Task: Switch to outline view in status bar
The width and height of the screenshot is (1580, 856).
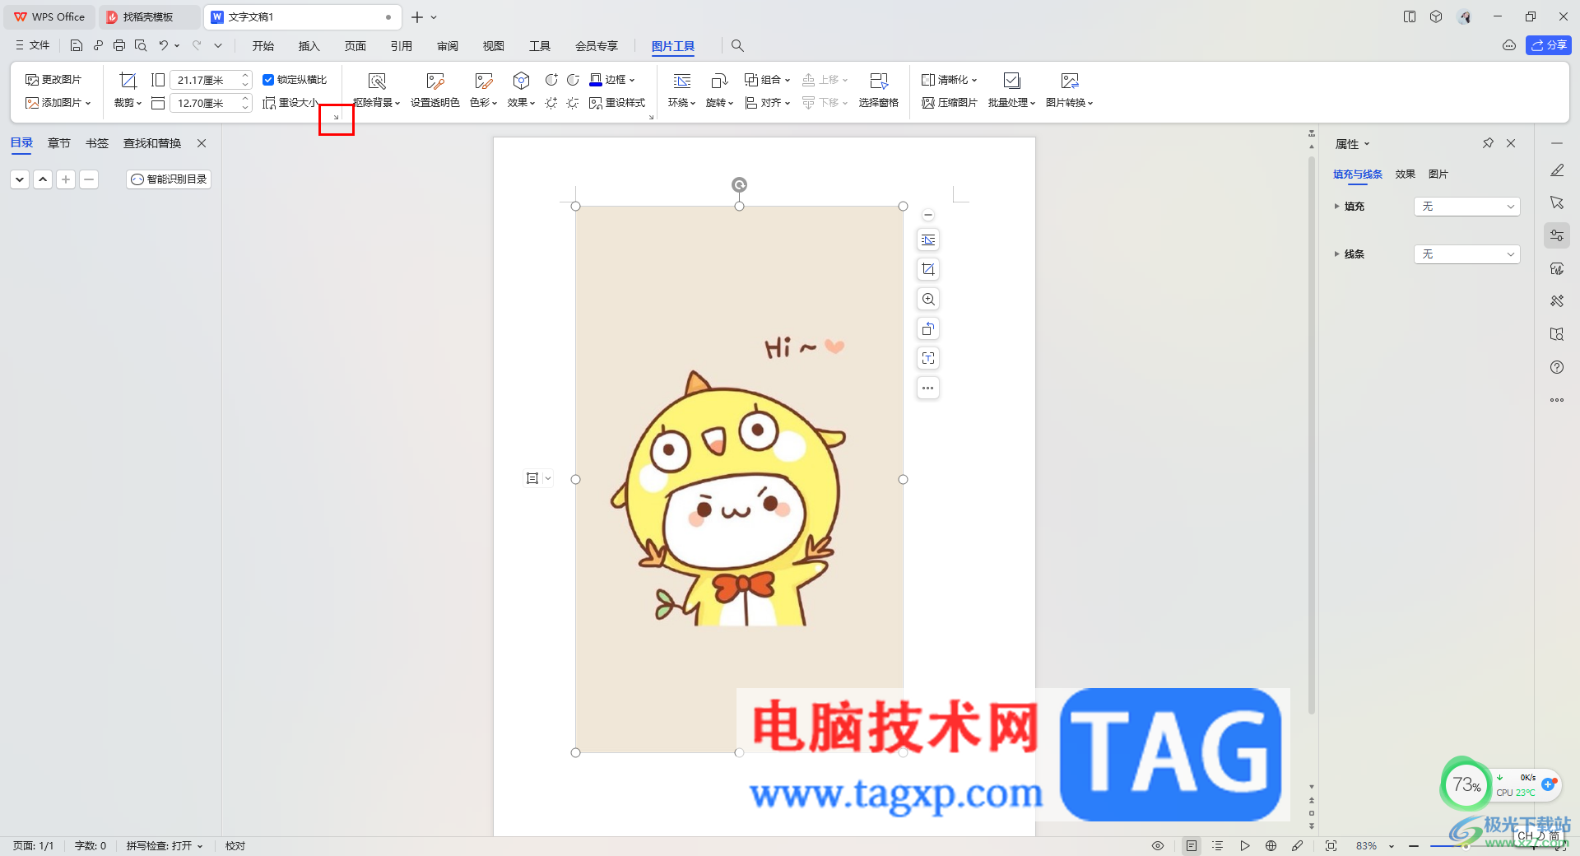Action: [x=1218, y=845]
